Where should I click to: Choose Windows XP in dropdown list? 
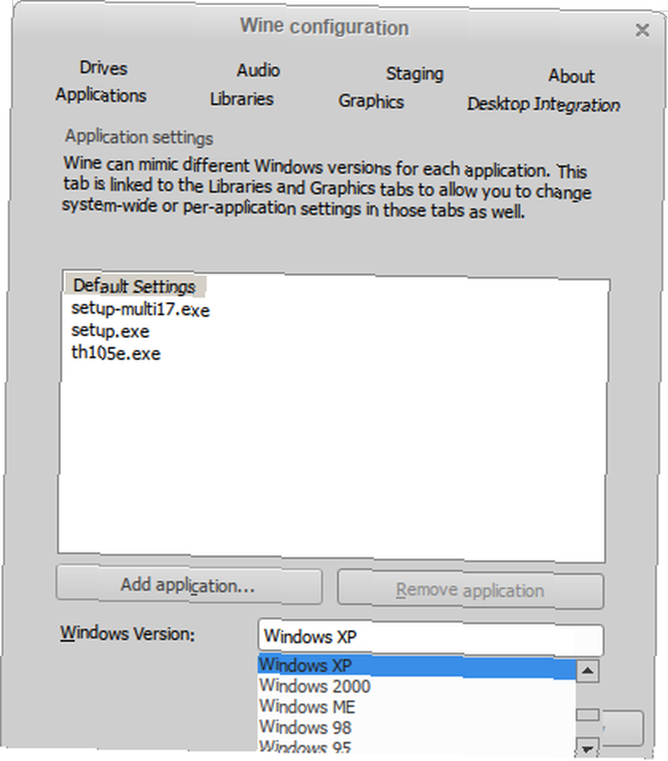tap(416, 666)
